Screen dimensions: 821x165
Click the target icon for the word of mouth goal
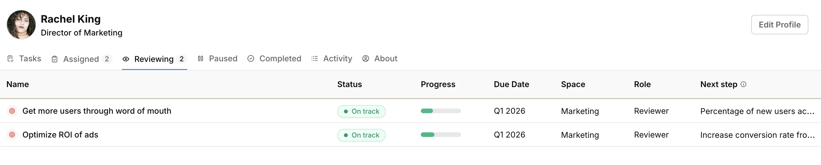click(12, 111)
